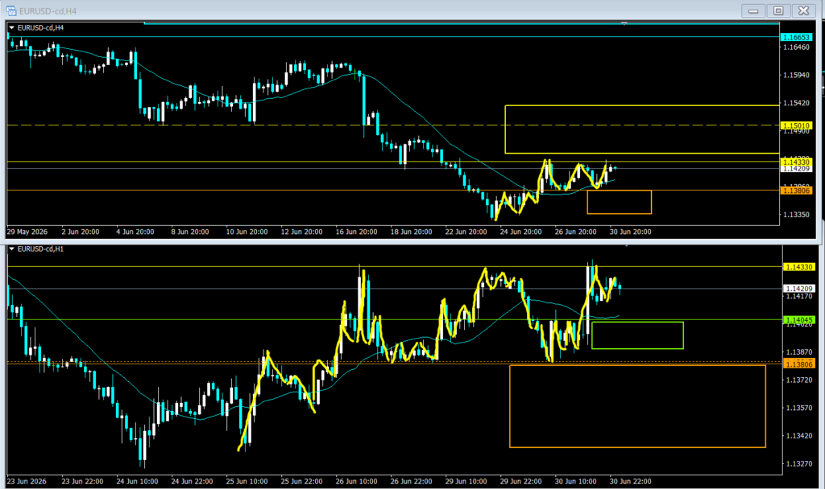
Task: Click the 10 Jun 20:00 time label
Action: pyautogui.click(x=247, y=232)
